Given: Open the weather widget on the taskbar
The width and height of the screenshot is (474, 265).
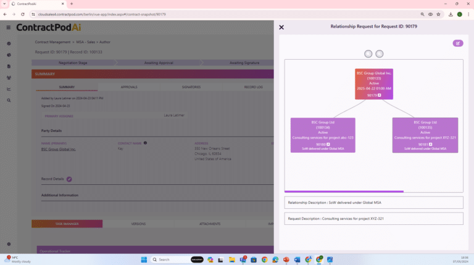Looking at the screenshot, I should 18,259.
